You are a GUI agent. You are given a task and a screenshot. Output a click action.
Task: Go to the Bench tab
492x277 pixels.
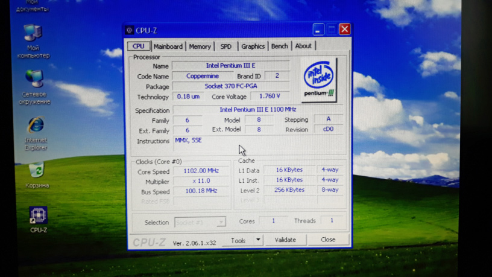pos(279,46)
